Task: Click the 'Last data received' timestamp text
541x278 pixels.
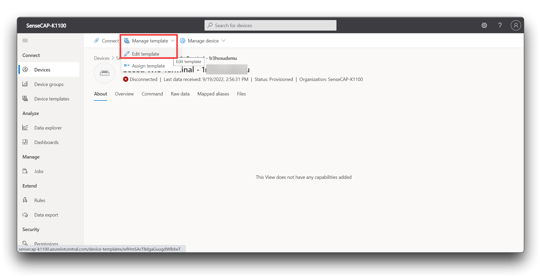Action: pyautogui.click(x=206, y=79)
